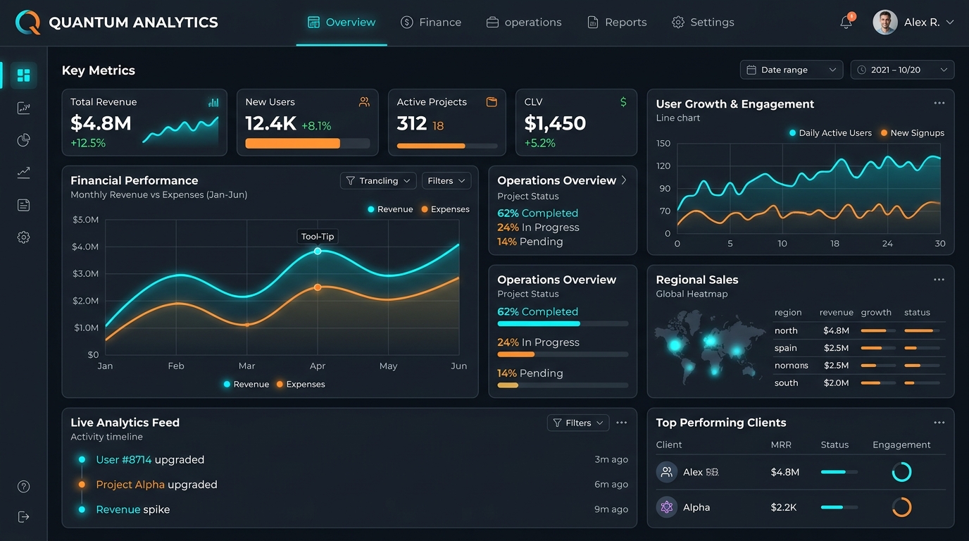Open the Live Analytics Feed three-dot menu

(x=621, y=423)
